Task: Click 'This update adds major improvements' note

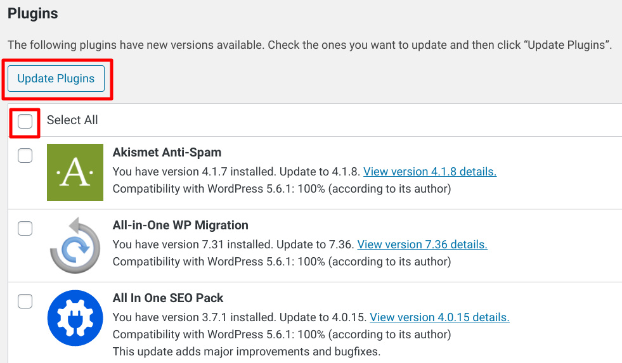Action: pyautogui.click(x=247, y=352)
